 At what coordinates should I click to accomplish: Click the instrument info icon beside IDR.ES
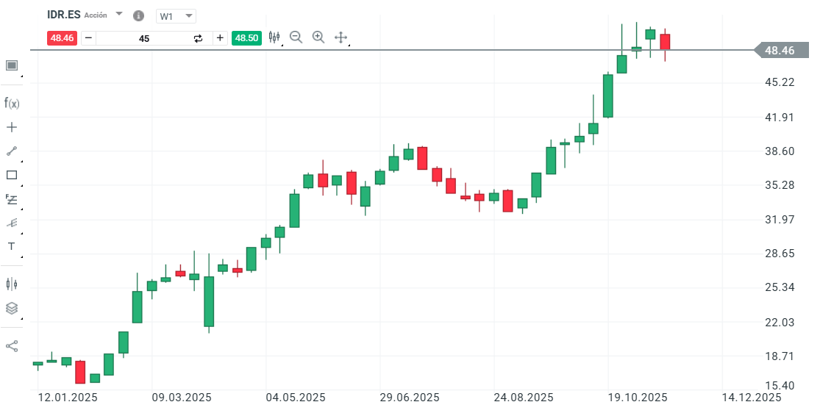[138, 15]
